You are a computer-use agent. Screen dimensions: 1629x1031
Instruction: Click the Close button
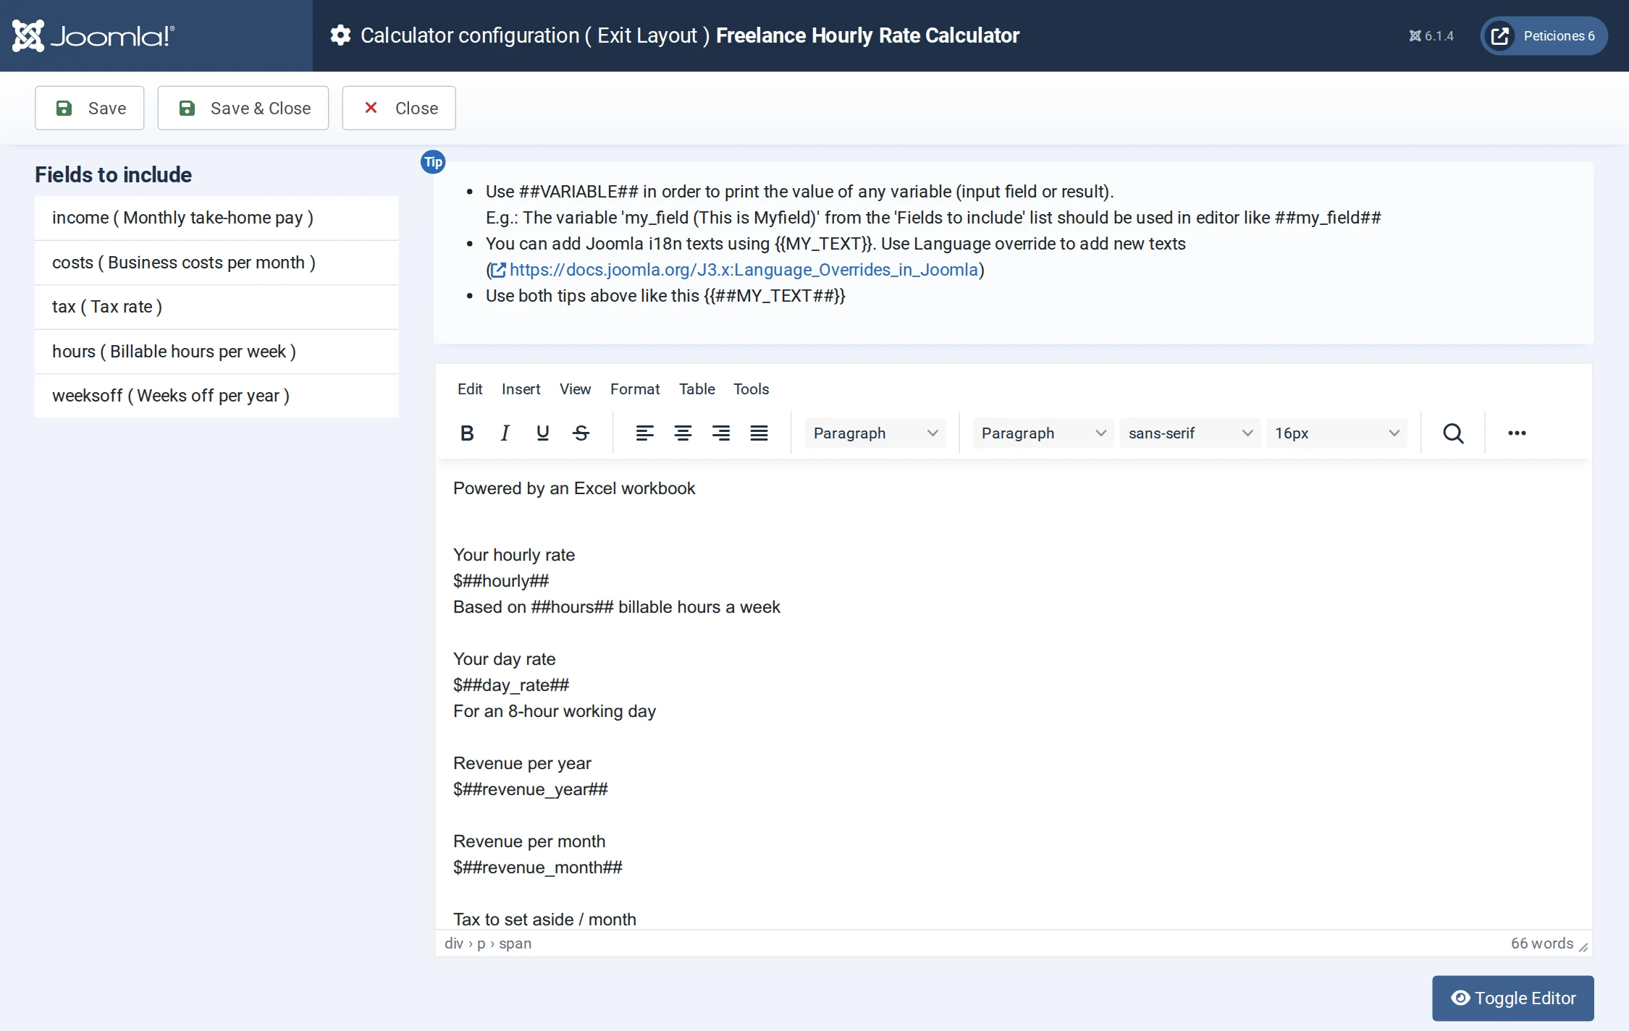click(x=399, y=108)
